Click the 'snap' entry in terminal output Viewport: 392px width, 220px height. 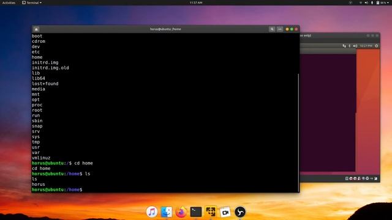coord(37,127)
